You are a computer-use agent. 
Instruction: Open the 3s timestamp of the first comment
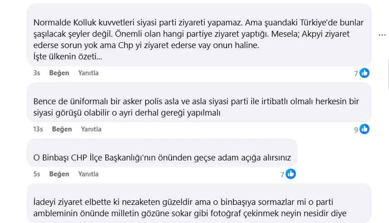click(x=37, y=73)
